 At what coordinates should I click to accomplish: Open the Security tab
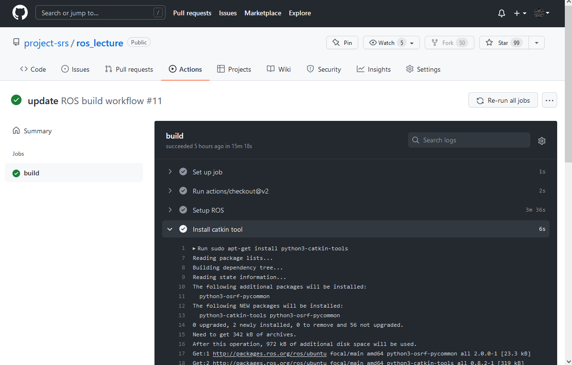324,69
